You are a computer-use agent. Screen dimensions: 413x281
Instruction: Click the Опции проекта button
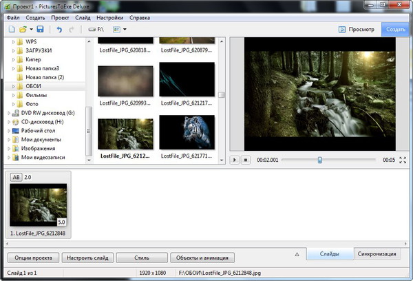32,258
